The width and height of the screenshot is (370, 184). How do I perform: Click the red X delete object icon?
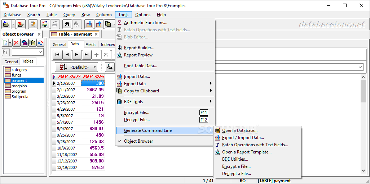click(x=16, y=43)
